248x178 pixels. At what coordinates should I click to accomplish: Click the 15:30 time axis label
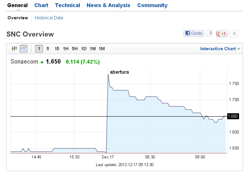74,157
